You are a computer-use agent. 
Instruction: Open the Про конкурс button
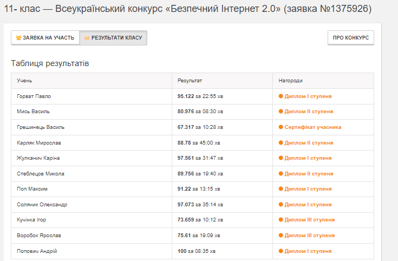point(351,38)
